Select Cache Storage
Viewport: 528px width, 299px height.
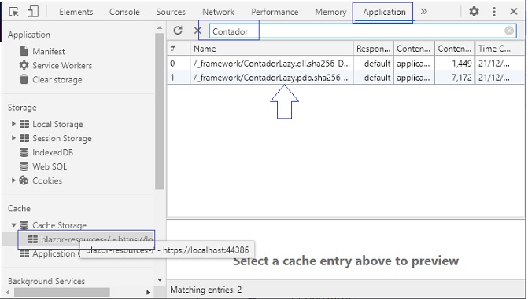[59, 225]
